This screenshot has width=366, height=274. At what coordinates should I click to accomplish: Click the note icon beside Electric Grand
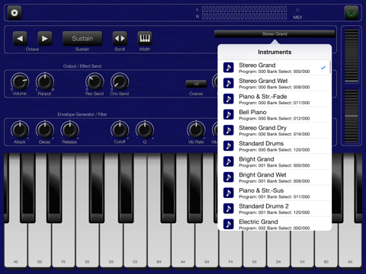pos(229,225)
